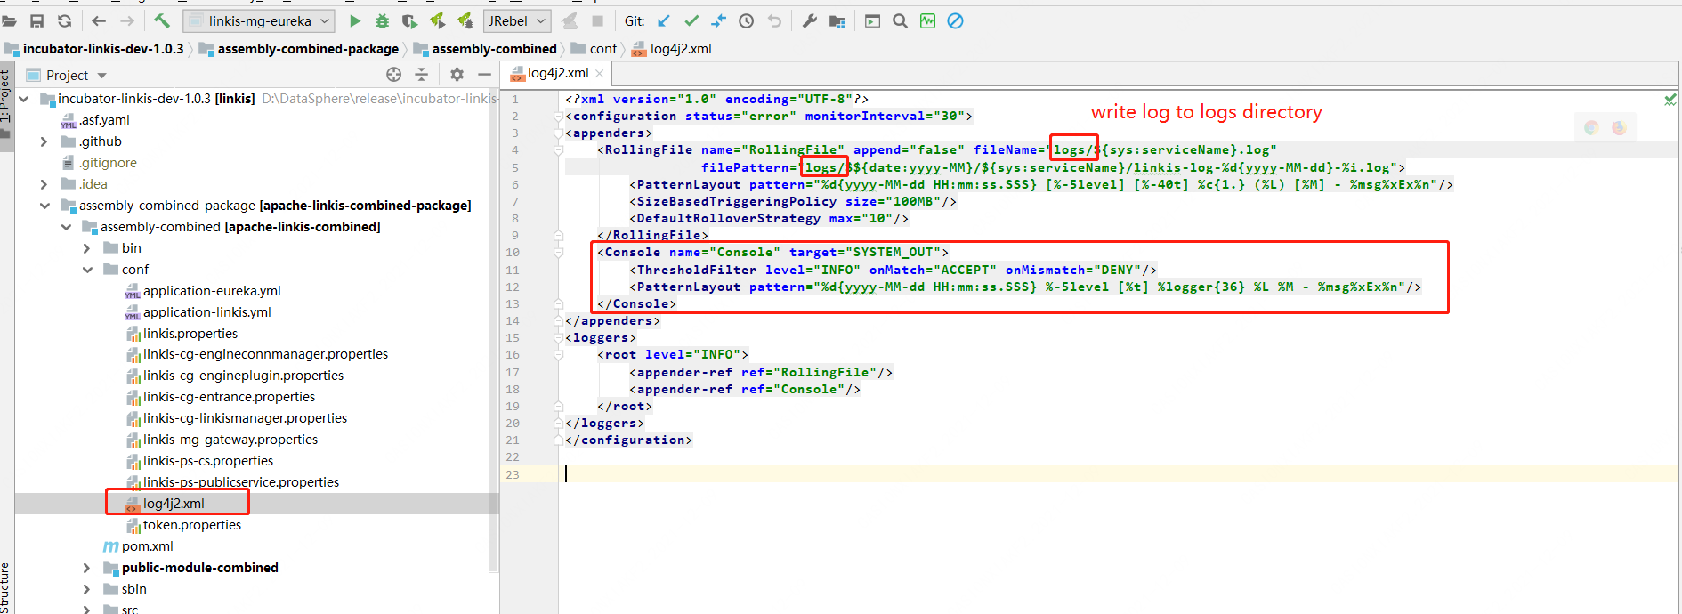Start debugging with the bug icon
Image resolution: width=1682 pixels, height=614 pixels.
[x=382, y=20]
